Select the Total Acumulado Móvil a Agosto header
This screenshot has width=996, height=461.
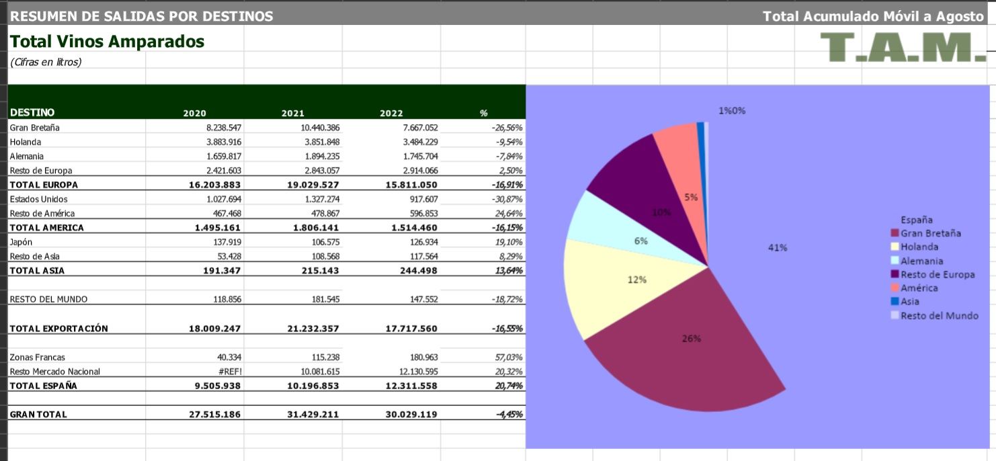(x=872, y=16)
